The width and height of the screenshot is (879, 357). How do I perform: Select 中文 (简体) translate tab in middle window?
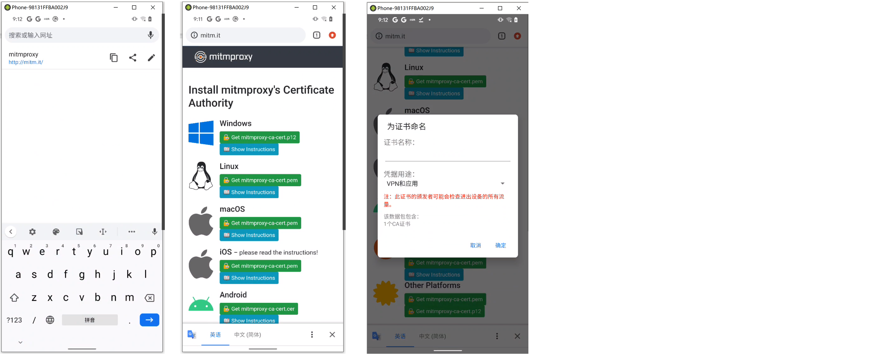tap(248, 335)
